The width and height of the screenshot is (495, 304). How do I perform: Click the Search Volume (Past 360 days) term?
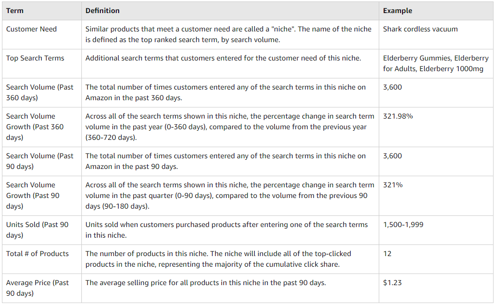(40, 92)
